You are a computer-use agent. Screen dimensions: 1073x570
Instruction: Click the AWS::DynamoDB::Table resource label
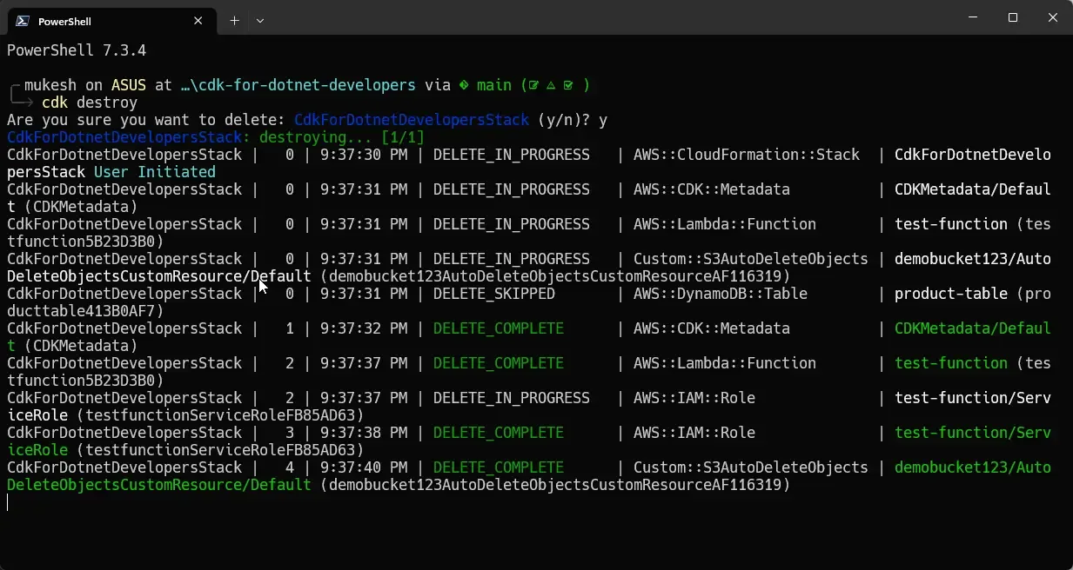coord(721,294)
